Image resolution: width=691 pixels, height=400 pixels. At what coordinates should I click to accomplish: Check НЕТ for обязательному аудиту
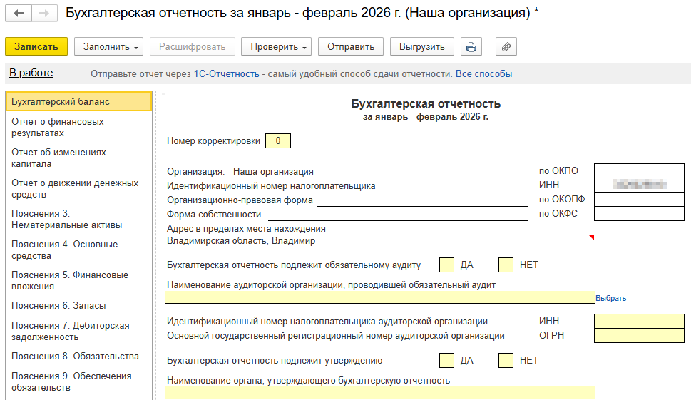pyautogui.click(x=506, y=265)
